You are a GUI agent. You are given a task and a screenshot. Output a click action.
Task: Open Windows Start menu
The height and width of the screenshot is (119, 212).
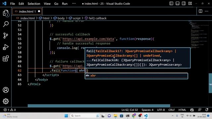pyautogui.click(x=66, y=116)
